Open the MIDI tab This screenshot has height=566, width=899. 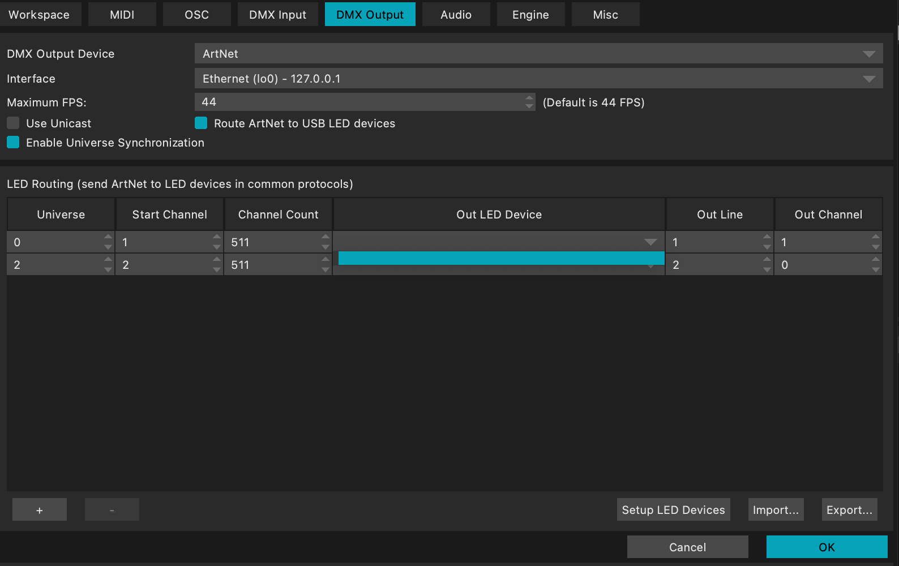coord(122,14)
